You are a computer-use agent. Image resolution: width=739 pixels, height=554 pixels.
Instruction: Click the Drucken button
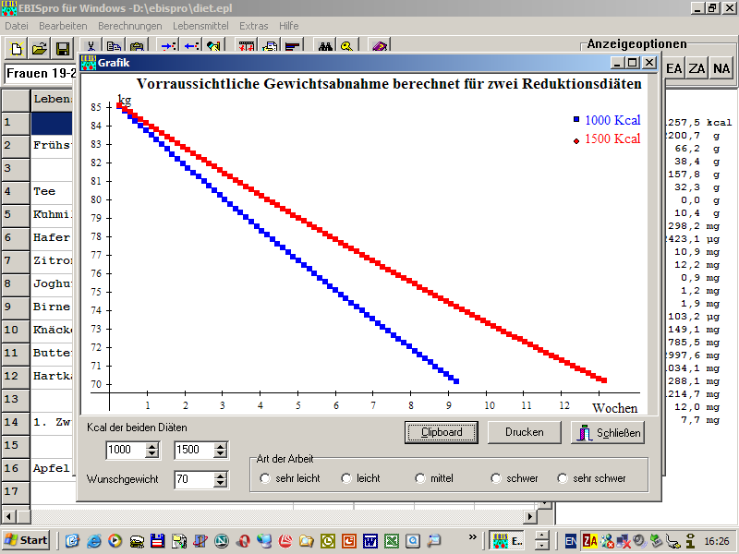click(x=524, y=432)
